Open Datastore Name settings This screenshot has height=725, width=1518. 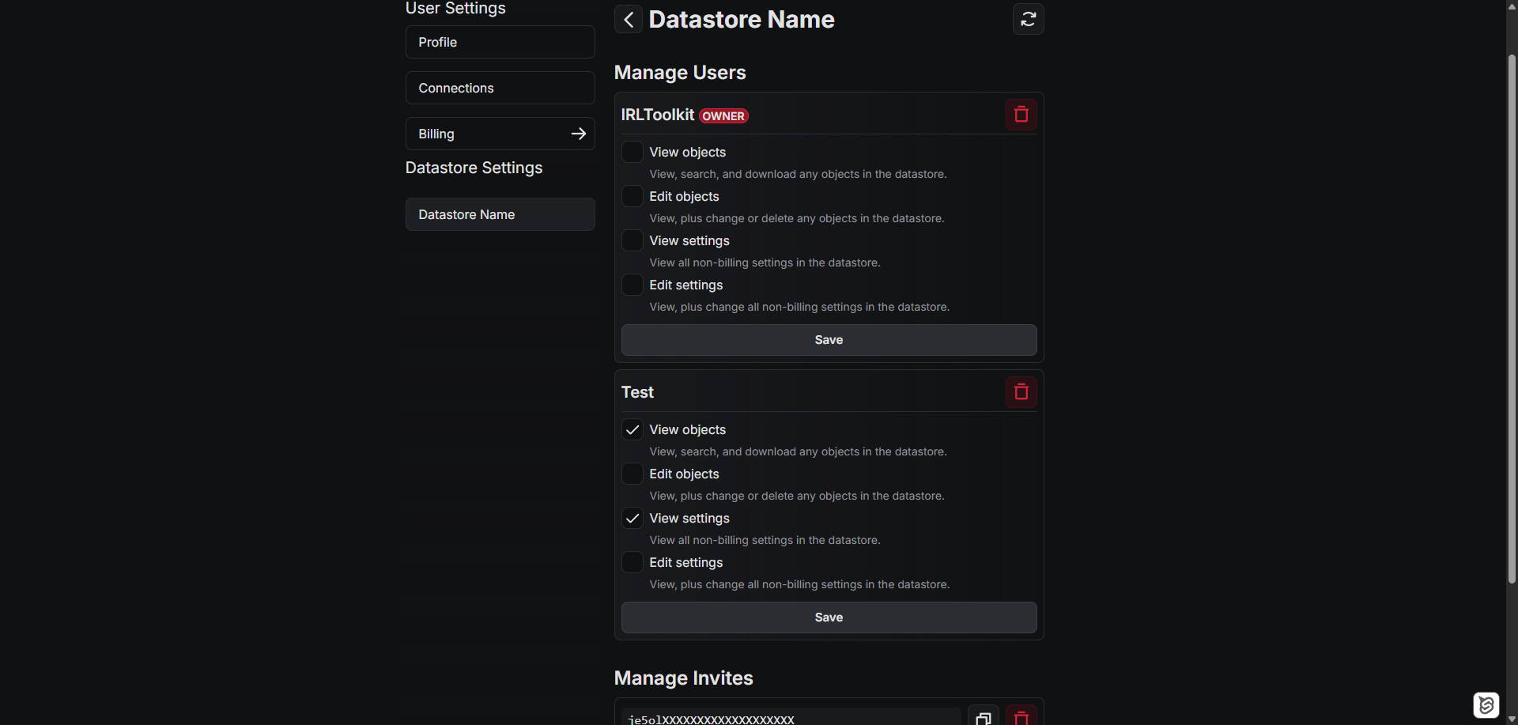(x=500, y=214)
